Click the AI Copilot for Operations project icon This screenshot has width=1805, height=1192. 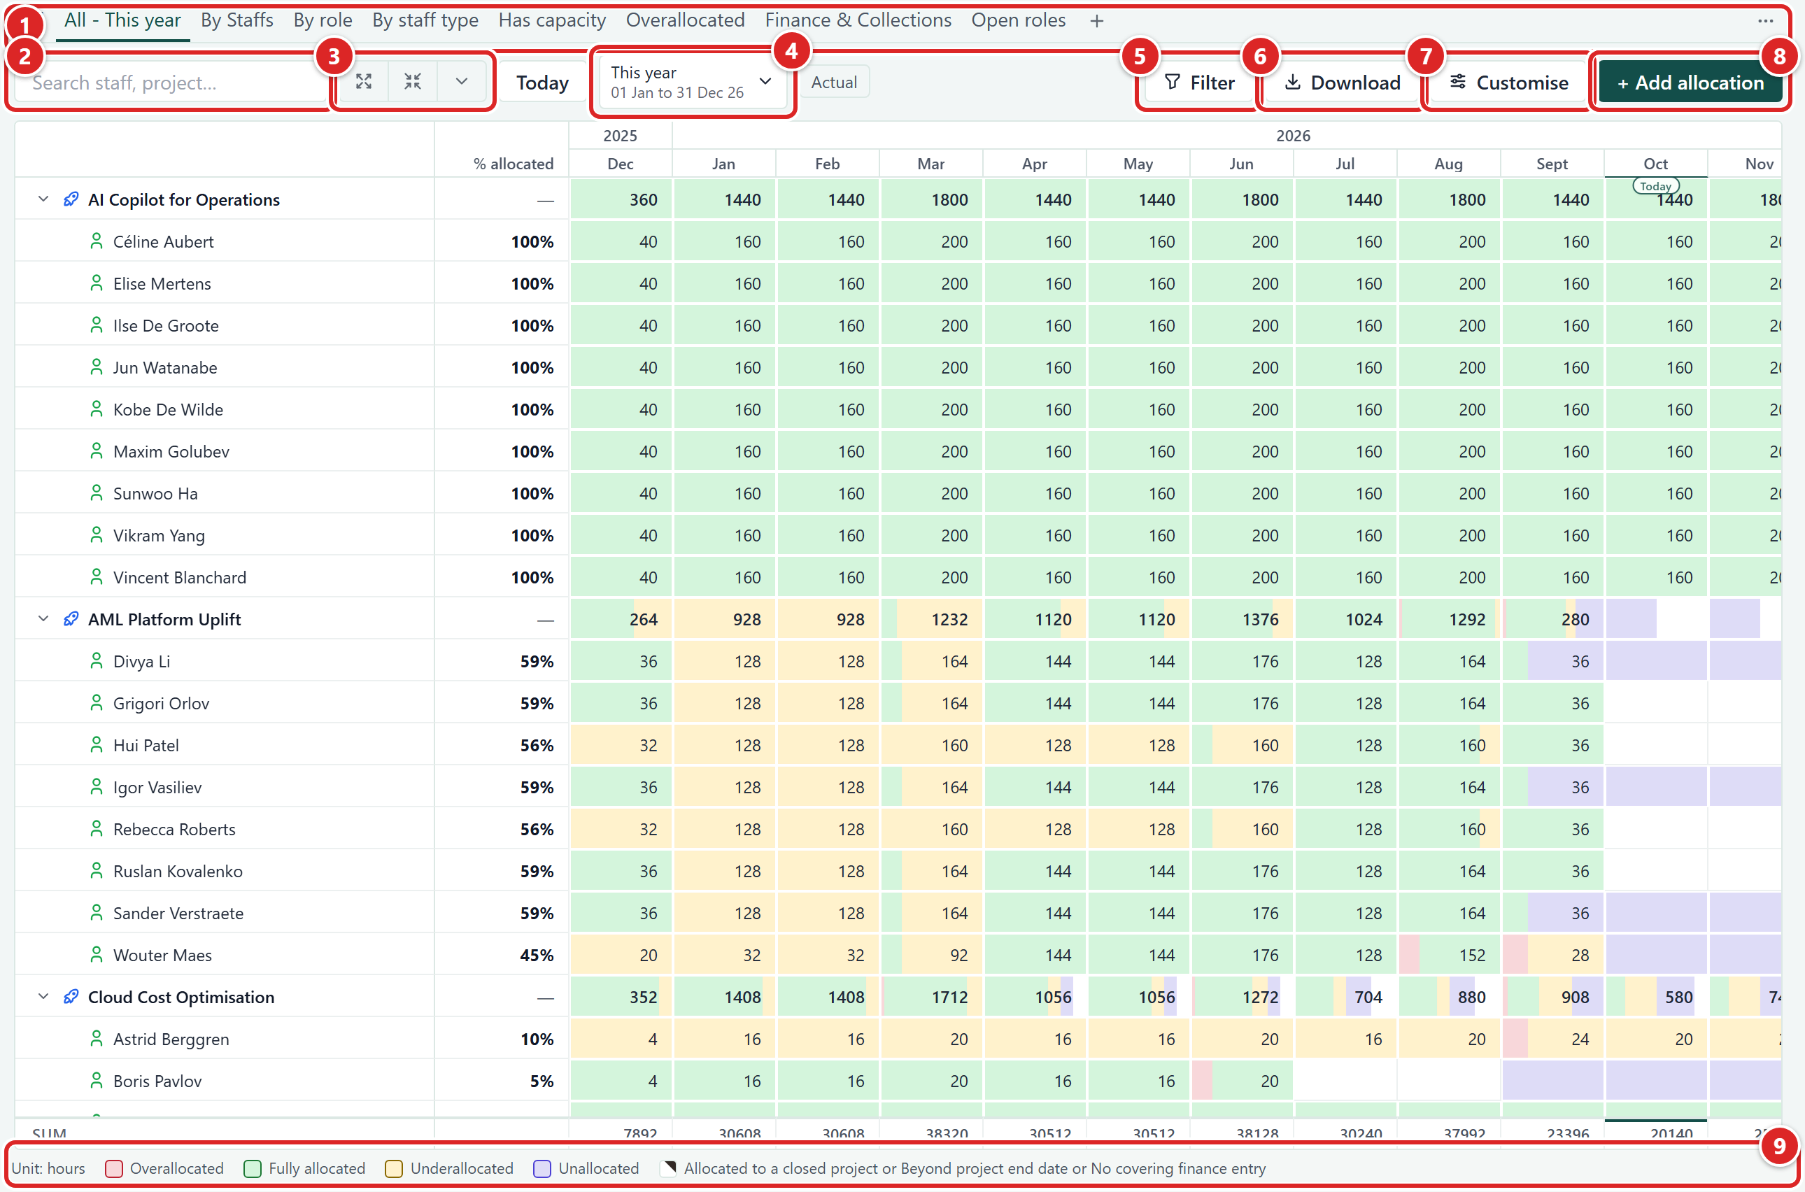(x=71, y=199)
